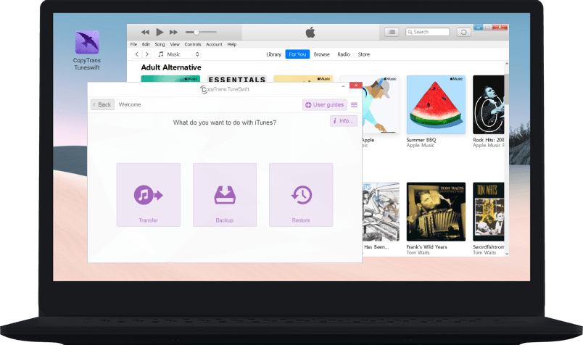
Task: Click Frank's Wild Years title text
Action: click(426, 247)
